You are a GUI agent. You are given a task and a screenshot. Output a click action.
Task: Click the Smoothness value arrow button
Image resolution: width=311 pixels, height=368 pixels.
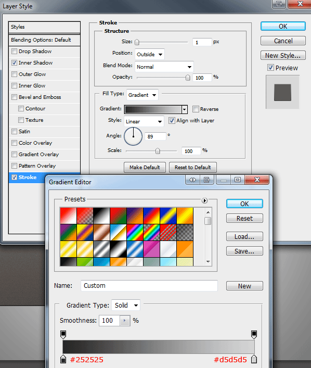pyautogui.click(x=125, y=321)
